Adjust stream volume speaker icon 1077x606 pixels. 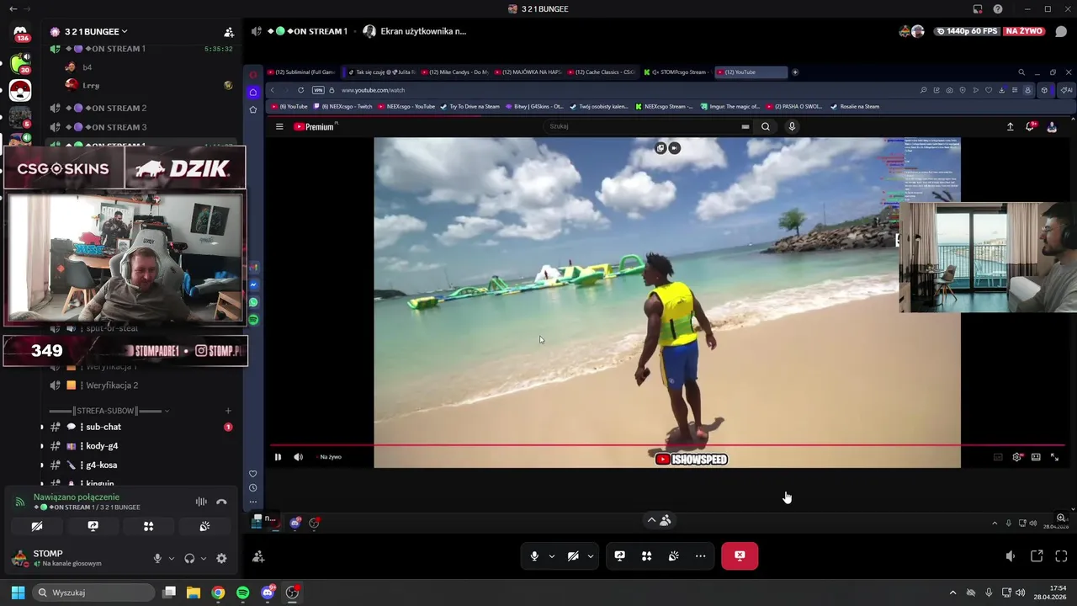point(1011,556)
